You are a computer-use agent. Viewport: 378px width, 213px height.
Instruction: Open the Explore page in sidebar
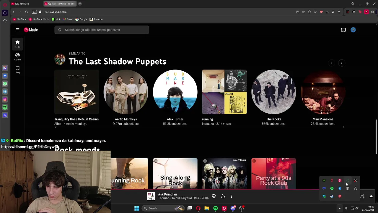point(17,57)
